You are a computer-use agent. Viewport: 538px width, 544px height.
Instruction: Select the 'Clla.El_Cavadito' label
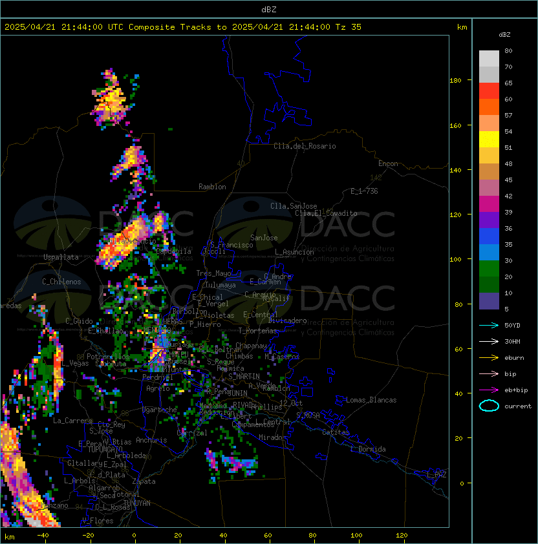326,213
